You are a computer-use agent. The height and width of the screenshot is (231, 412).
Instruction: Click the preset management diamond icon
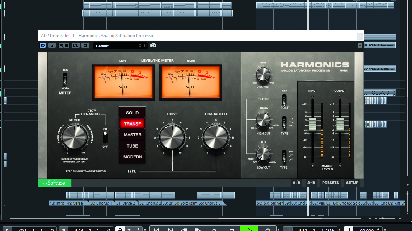(x=145, y=45)
